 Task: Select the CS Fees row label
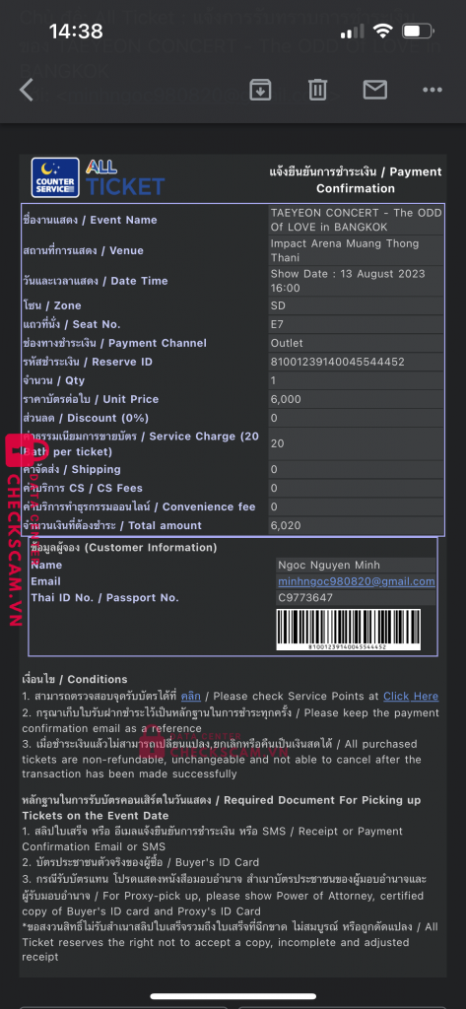83,488
